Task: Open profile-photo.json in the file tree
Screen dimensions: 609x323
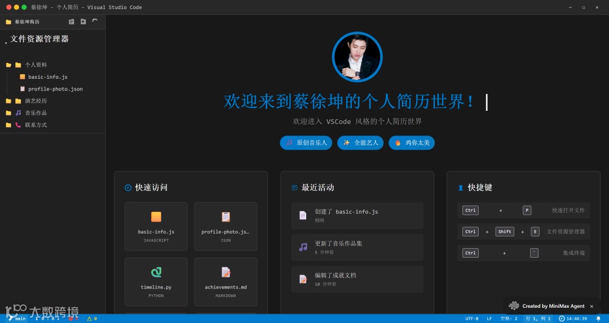Action: click(55, 89)
